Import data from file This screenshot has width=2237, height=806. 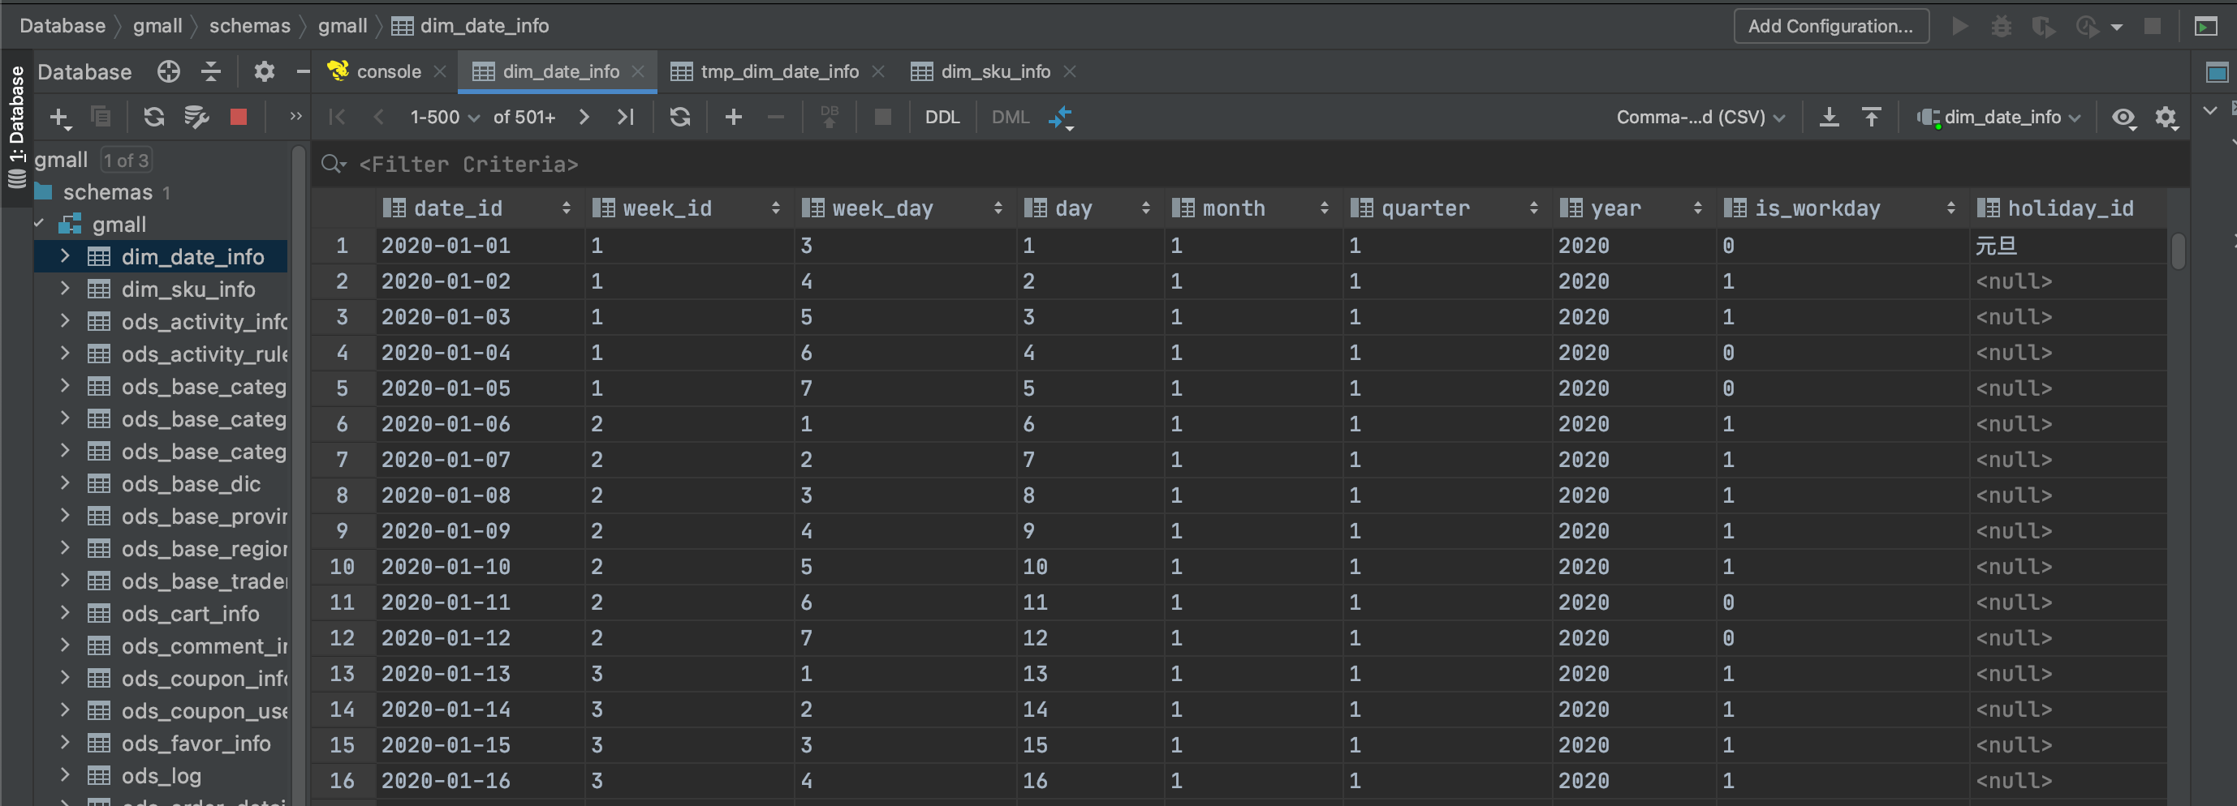tap(1872, 116)
